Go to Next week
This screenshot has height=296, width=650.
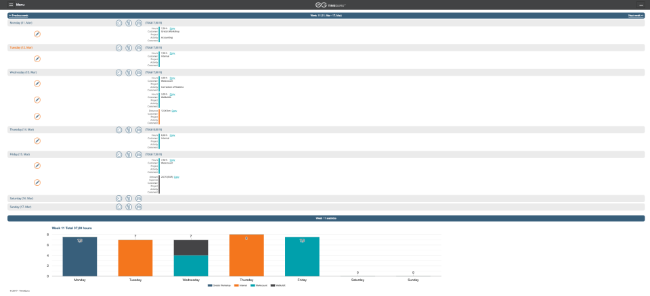click(636, 16)
